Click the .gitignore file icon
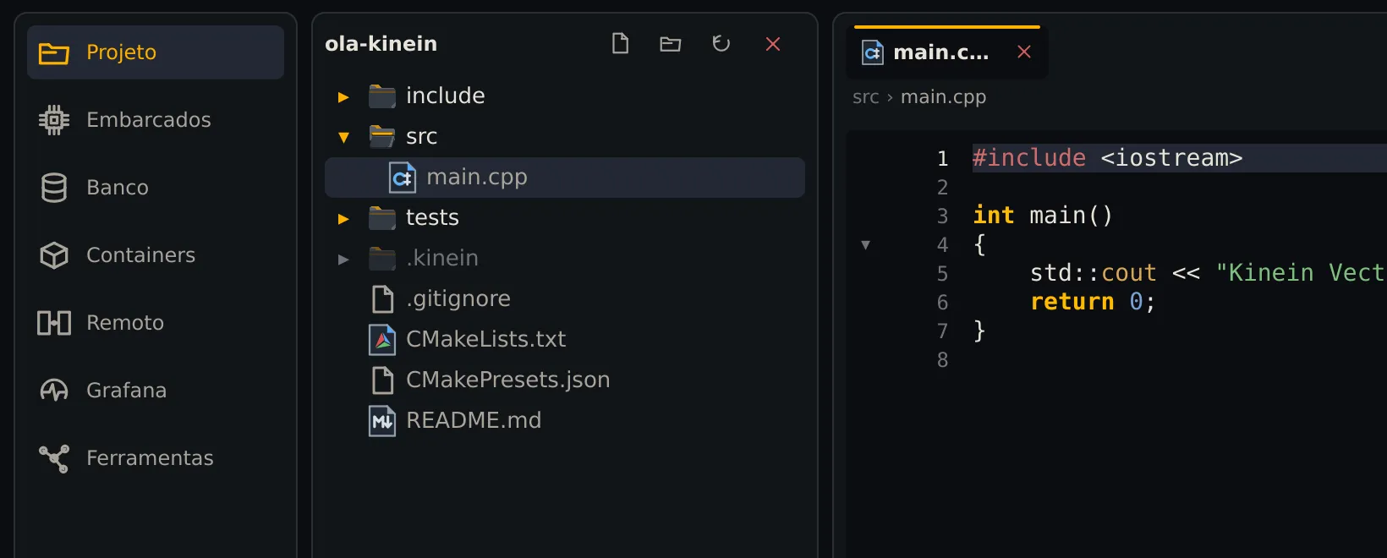Screen dimensions: 1387x558 click(x=383, y=299)
